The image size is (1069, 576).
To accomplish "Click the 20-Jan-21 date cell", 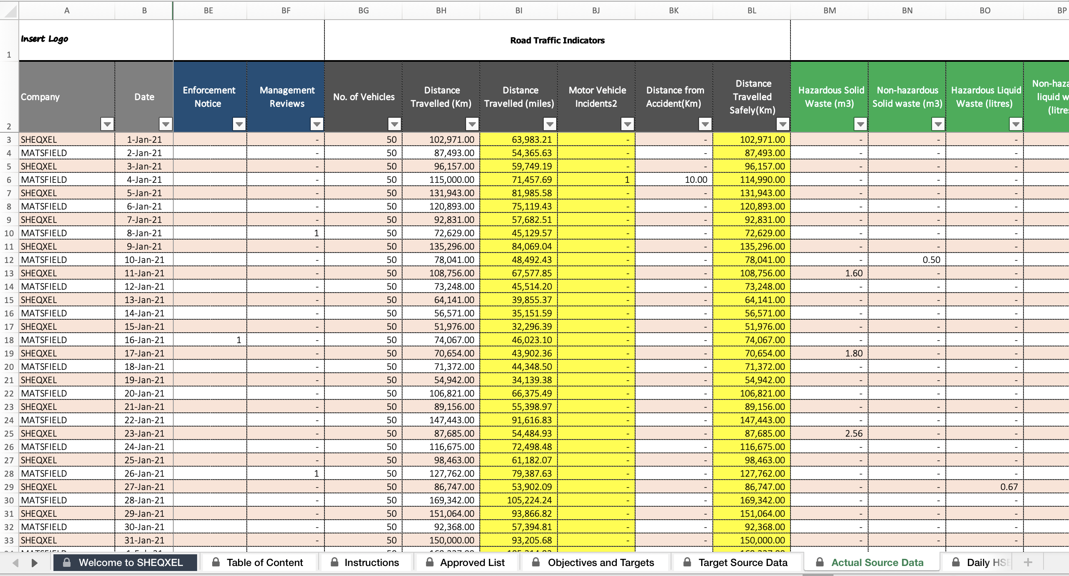I will coord(144,393).
